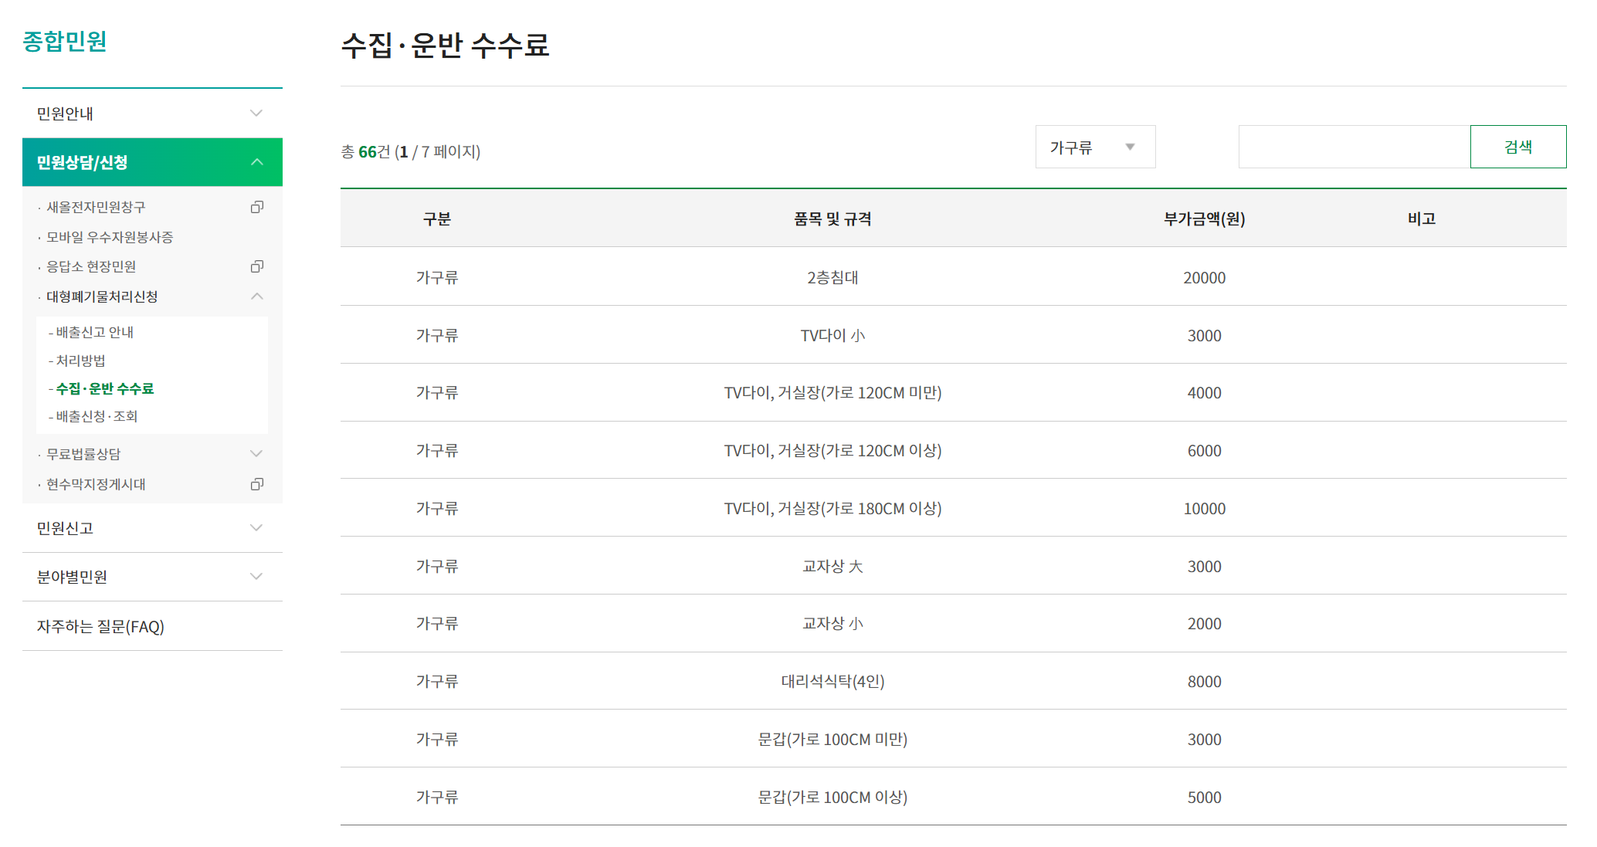This screenshot has width=1597, height=847.
Task: Click the 2층침대 table row
Action: tap(832, 277)
